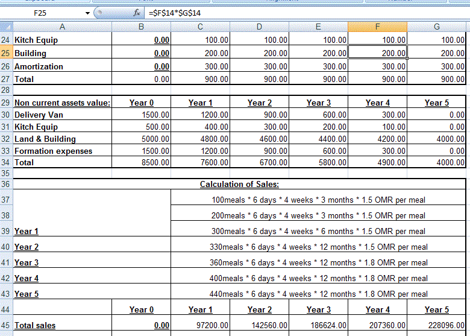Screen dimensions: 470x336
Task: Click the Non current assets value heading
Action: [x=62, y=103]
